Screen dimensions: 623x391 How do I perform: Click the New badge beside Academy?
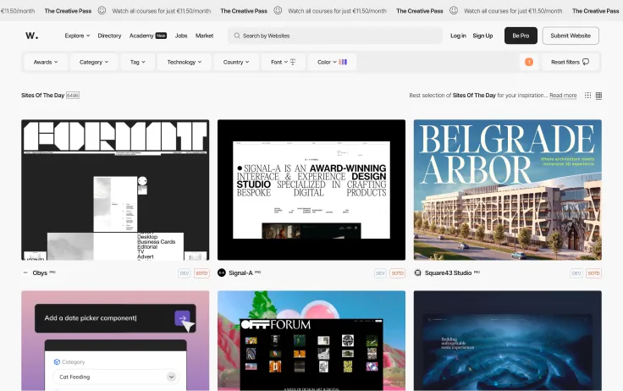pyautogui.click(x=161, y=36)
